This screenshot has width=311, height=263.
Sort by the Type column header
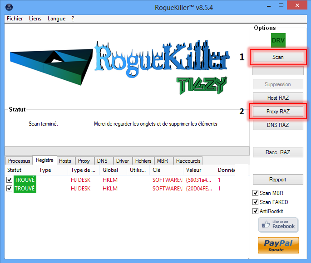(52, 170)
